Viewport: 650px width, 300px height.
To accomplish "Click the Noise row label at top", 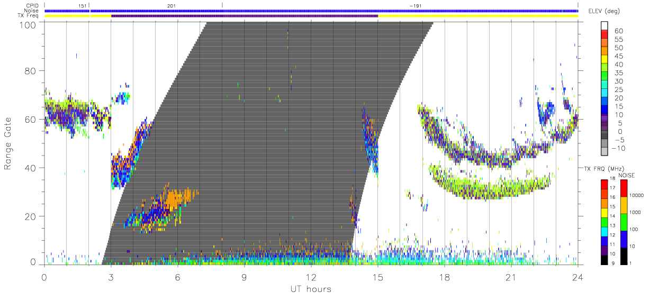I will coord(32,11).
